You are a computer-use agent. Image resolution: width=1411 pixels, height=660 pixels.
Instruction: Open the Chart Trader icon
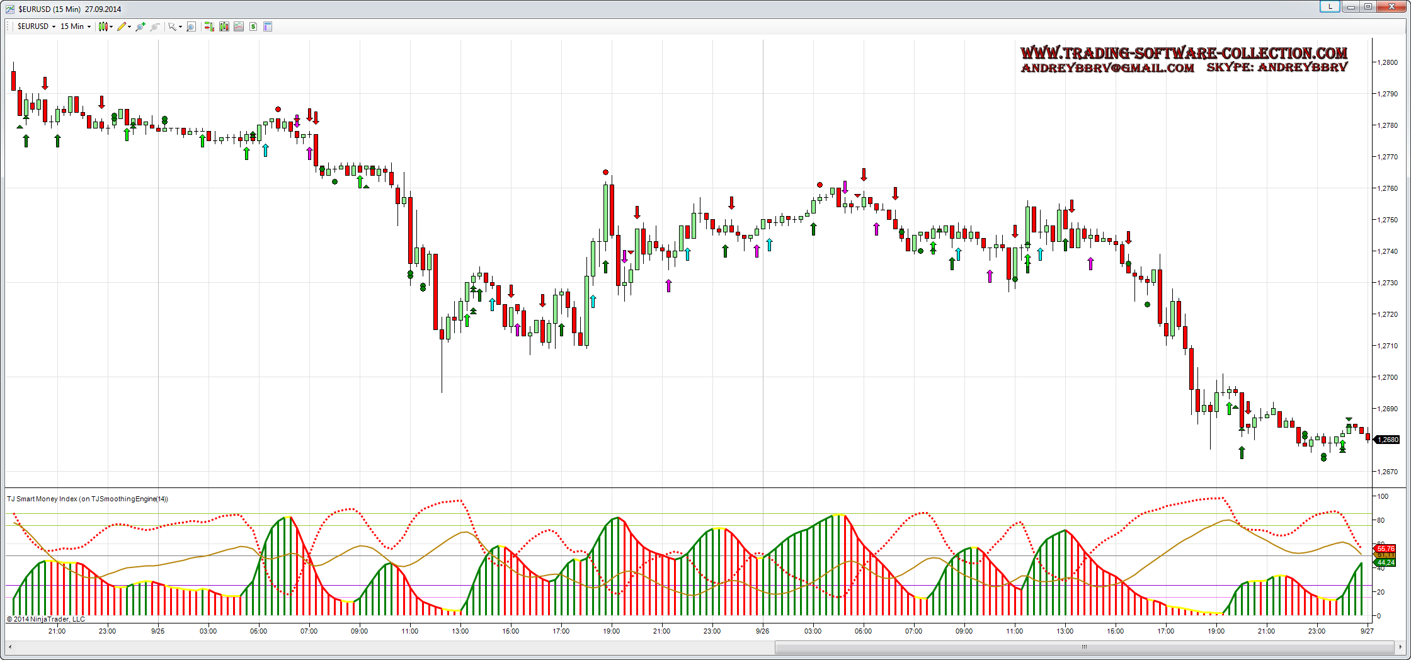click(209, 26)
